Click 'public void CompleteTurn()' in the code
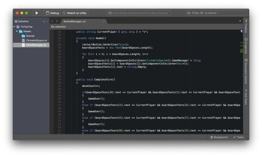Image resolution: width=262 pixels, height=157 pixels. (x=96, y=79)
